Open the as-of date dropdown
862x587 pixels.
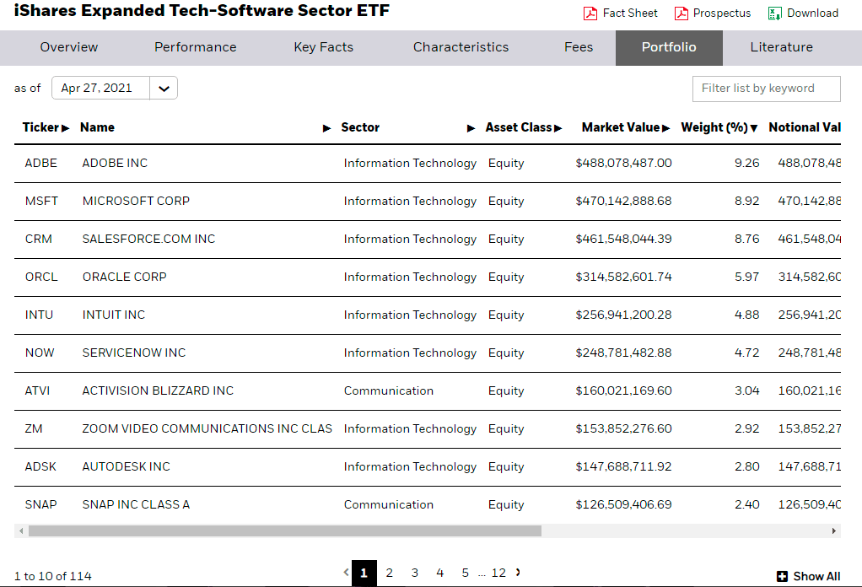(101, 88)
